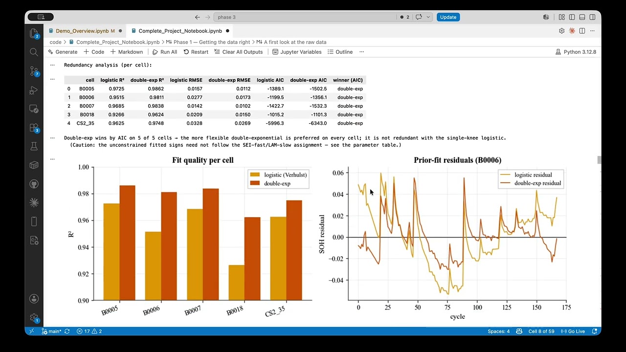Open the Remote Explorer view
The height and width of the screenshot is (352, 626).
point(34,109)
